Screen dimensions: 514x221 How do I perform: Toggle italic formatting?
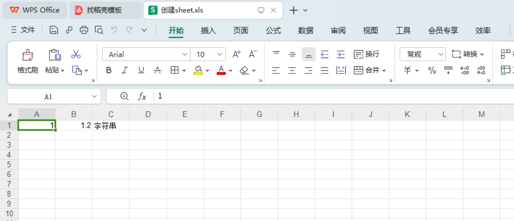pos(125,70)
